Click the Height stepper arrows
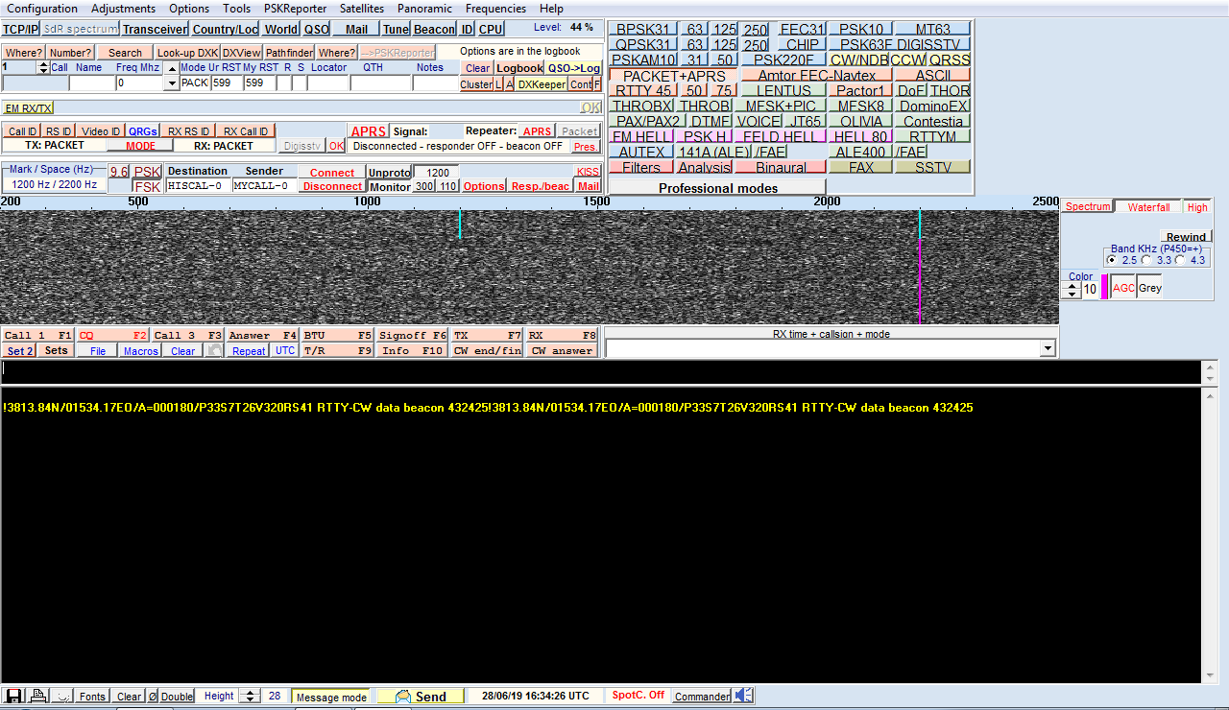The height and width of the screenshot is (710, 1229). point(249,697)
